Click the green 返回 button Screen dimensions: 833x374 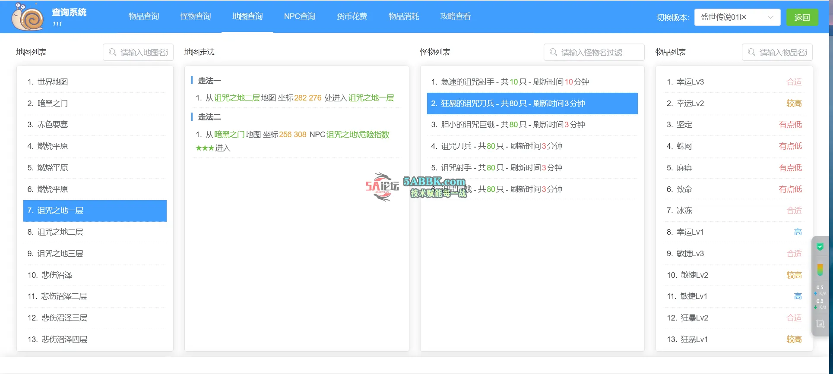(802, 17)
